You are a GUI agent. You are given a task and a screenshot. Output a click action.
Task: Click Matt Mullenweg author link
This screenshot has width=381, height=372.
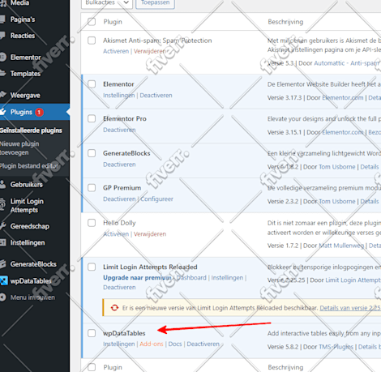click(x=341, y=246)
